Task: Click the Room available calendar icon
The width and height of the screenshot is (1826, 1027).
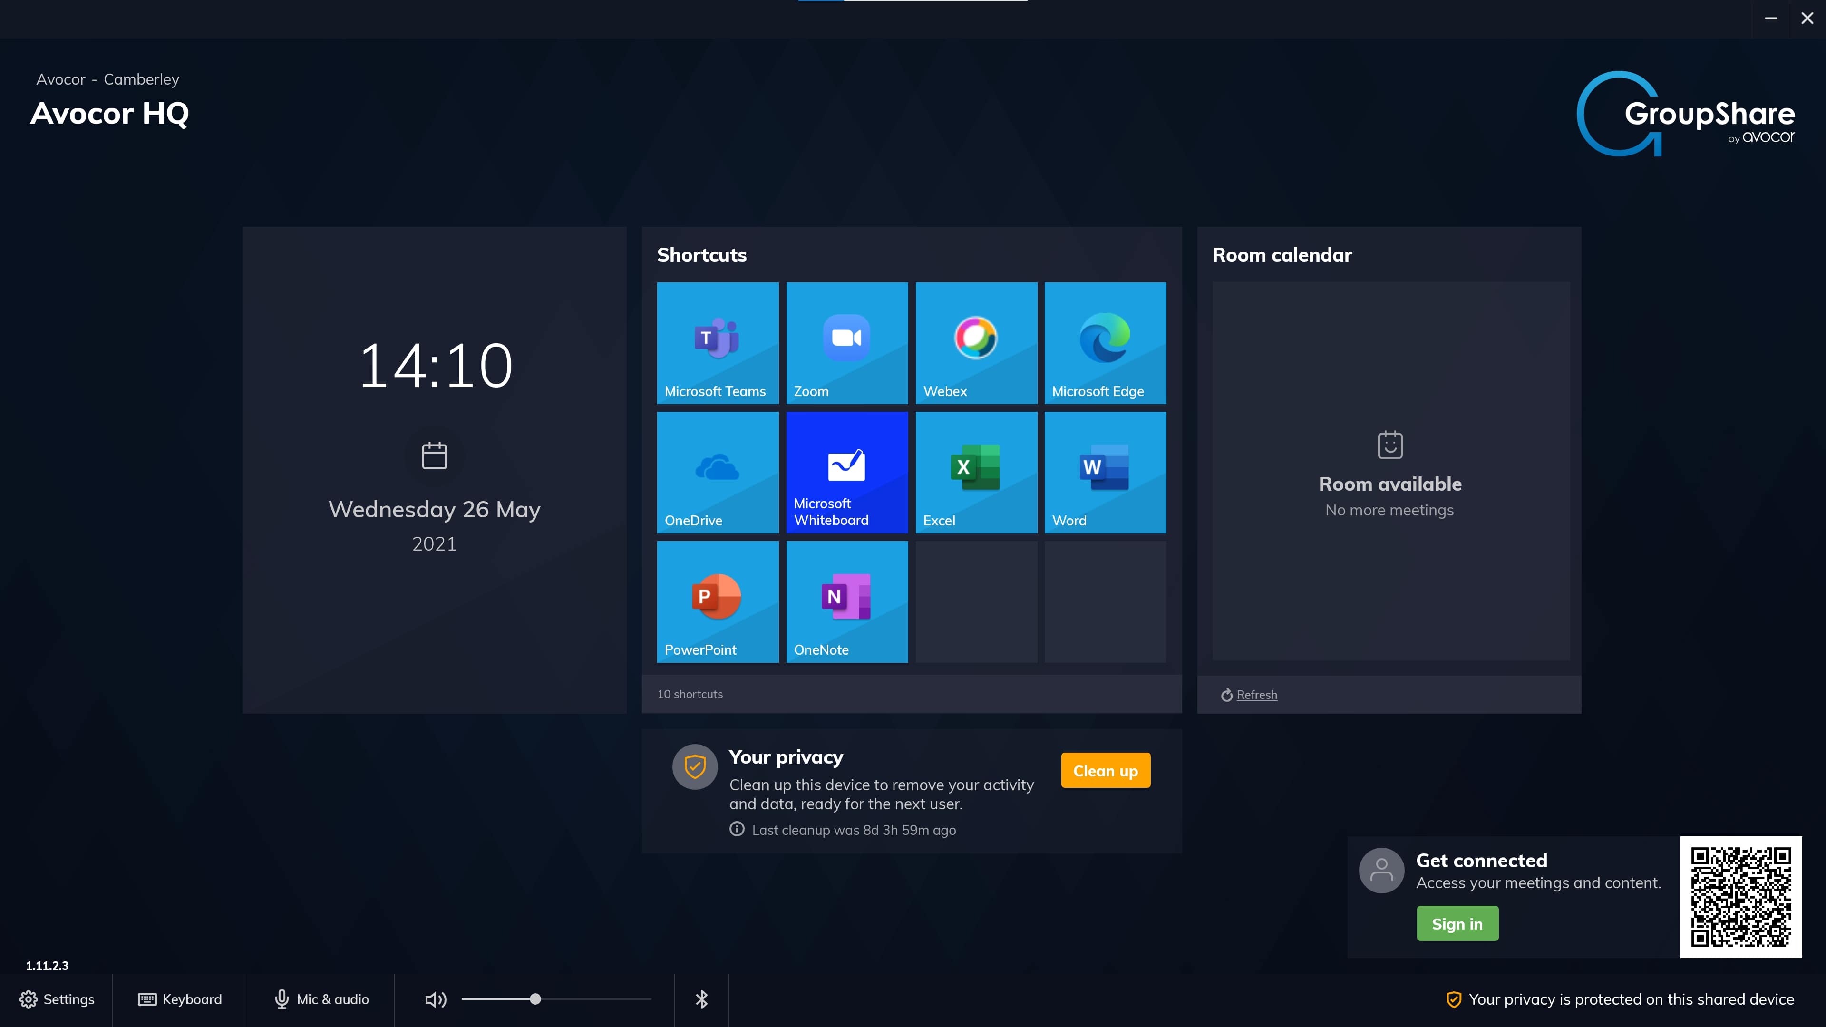Action: tap(1389, 445)
